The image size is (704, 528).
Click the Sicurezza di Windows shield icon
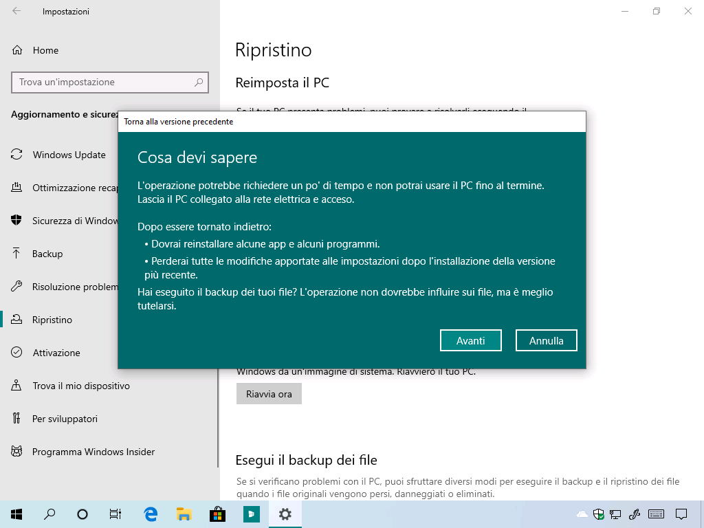16,220
